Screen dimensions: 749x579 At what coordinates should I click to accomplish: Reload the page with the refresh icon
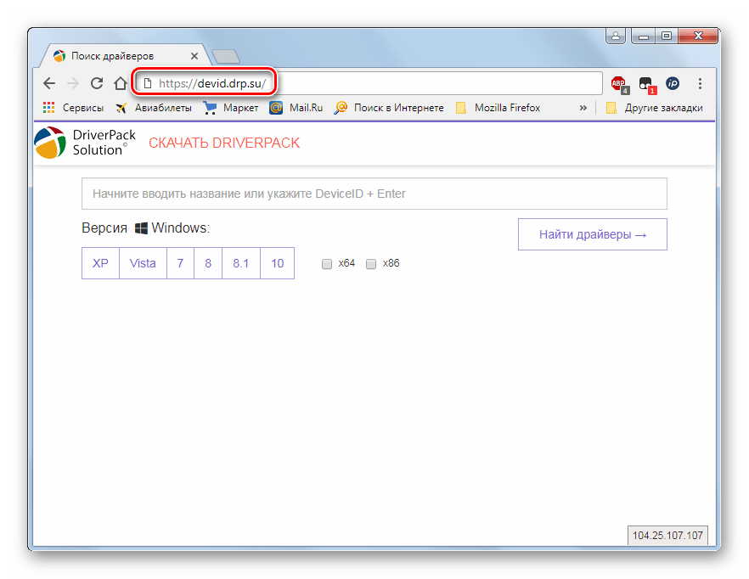(x=97, y=83)
